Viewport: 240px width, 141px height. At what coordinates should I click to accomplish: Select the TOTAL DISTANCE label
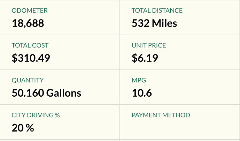[157, 10]
